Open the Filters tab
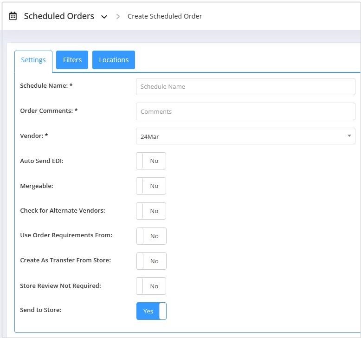The image size is (361, 338). tap(72, 60)
